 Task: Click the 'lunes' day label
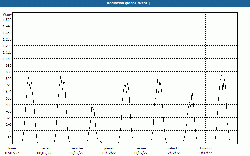pos(12,148)
